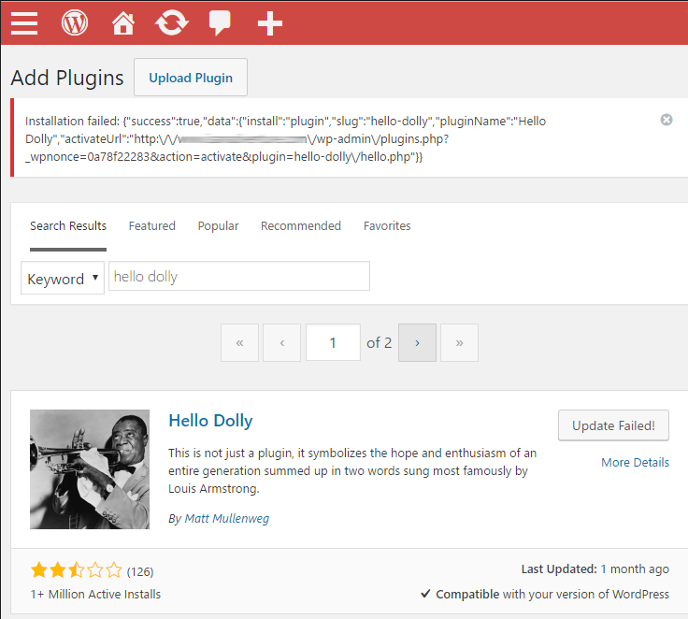
Task: Open the Recommended tab
Action: click(x=301, y=225)
